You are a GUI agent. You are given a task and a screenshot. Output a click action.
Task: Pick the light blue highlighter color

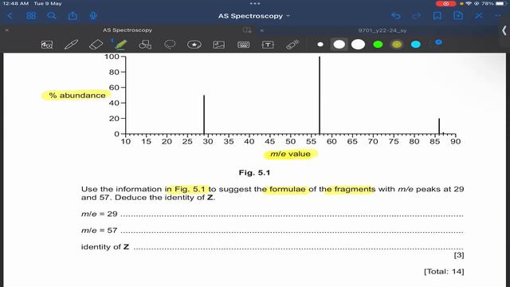click(416, 45)
